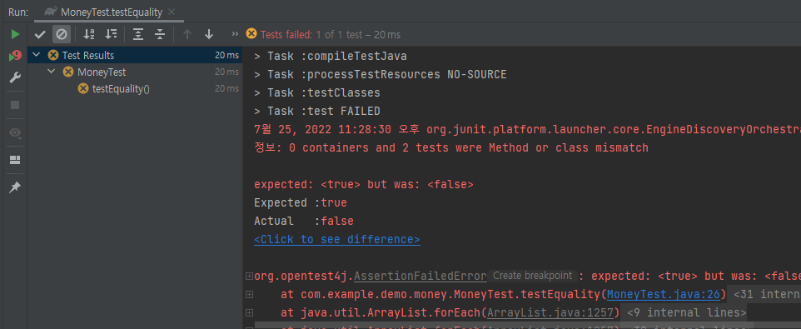Toggle Show Passed checkmark button

[39, 35]
